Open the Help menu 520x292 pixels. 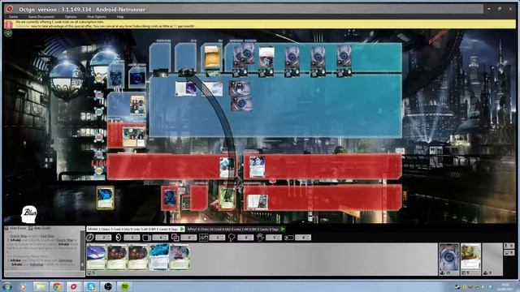(x=120, y=16)
